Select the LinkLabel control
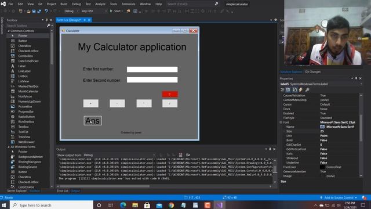 pos(24,71)
